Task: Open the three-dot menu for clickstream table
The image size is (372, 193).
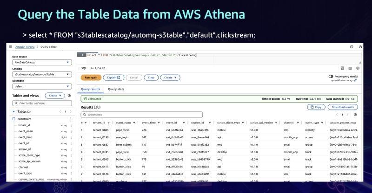Action: [71, 119]
